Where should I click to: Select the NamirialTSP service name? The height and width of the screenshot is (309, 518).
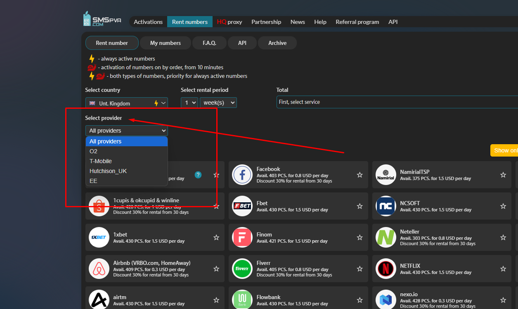coord(415,172)
